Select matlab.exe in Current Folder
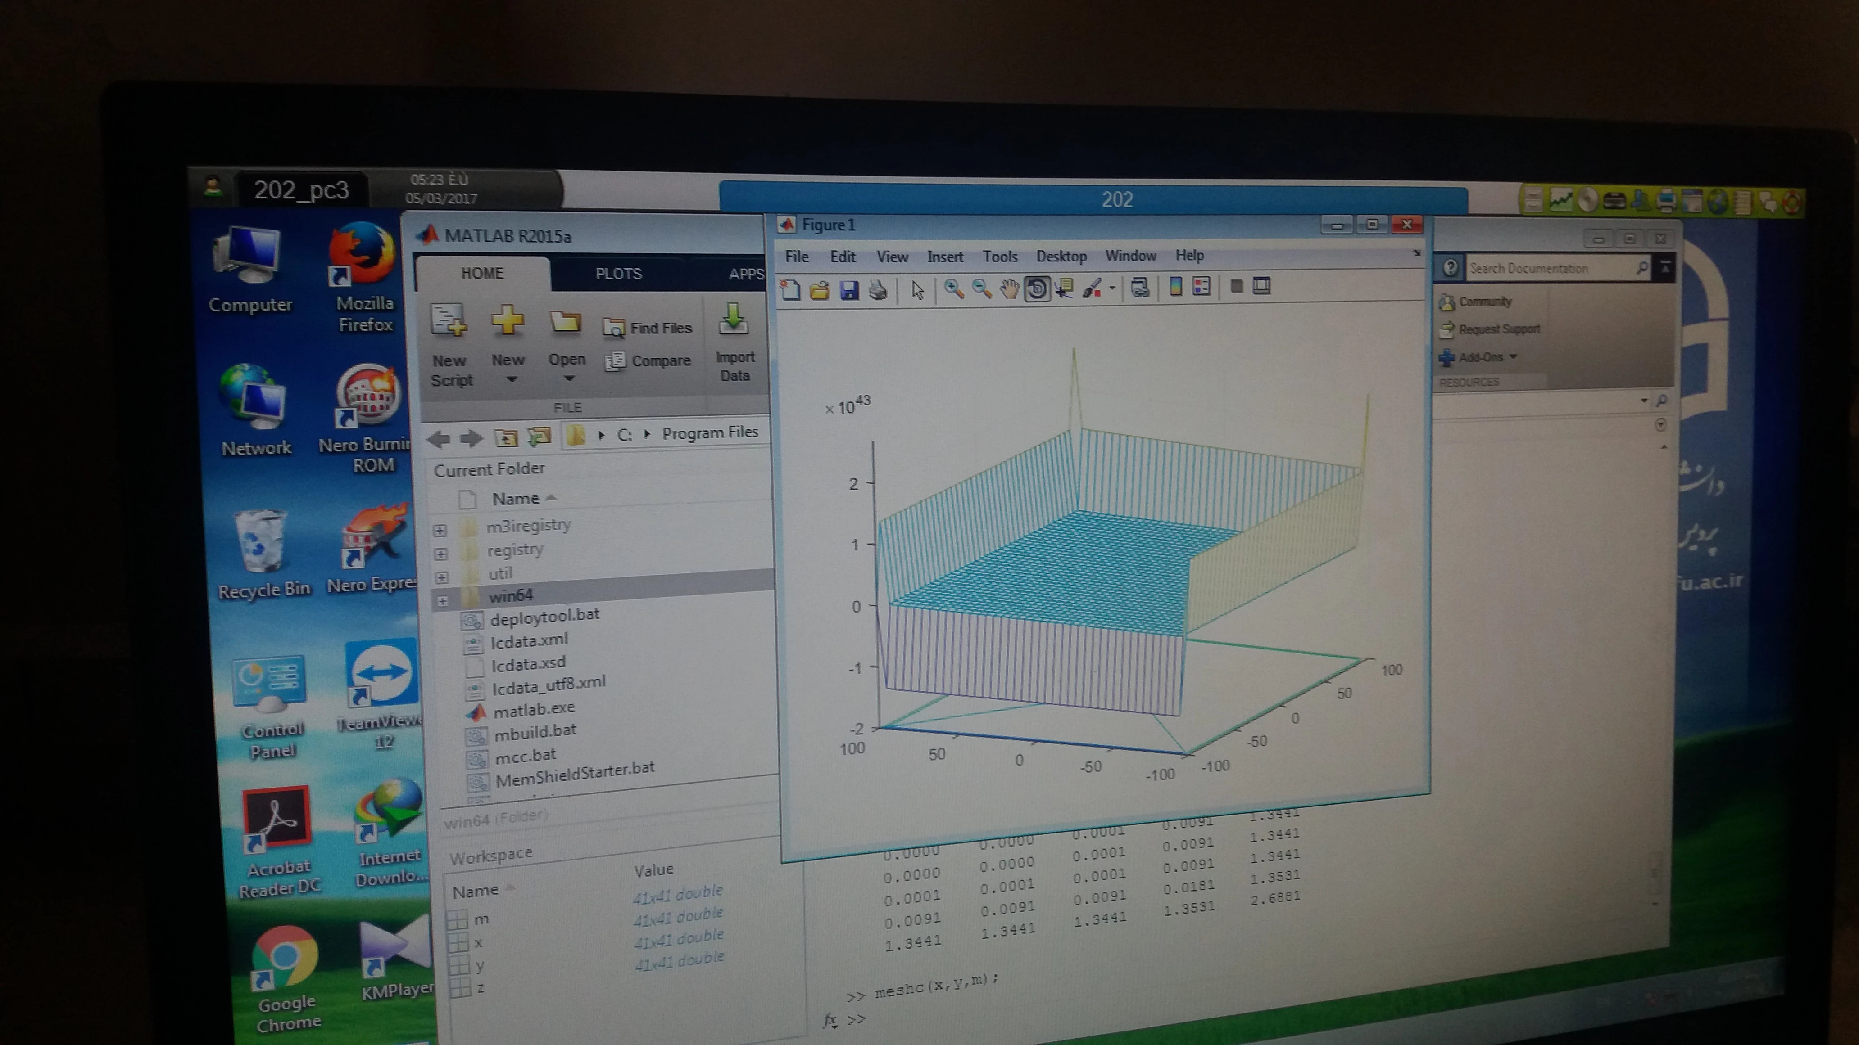The width and height of the screenshot is (1859, 1045). point(533,710)
